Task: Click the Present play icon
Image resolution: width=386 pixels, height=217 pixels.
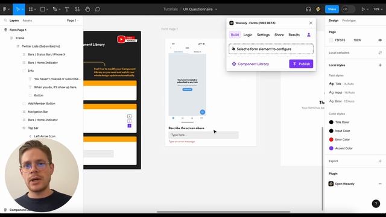Action: pos(363,9)
